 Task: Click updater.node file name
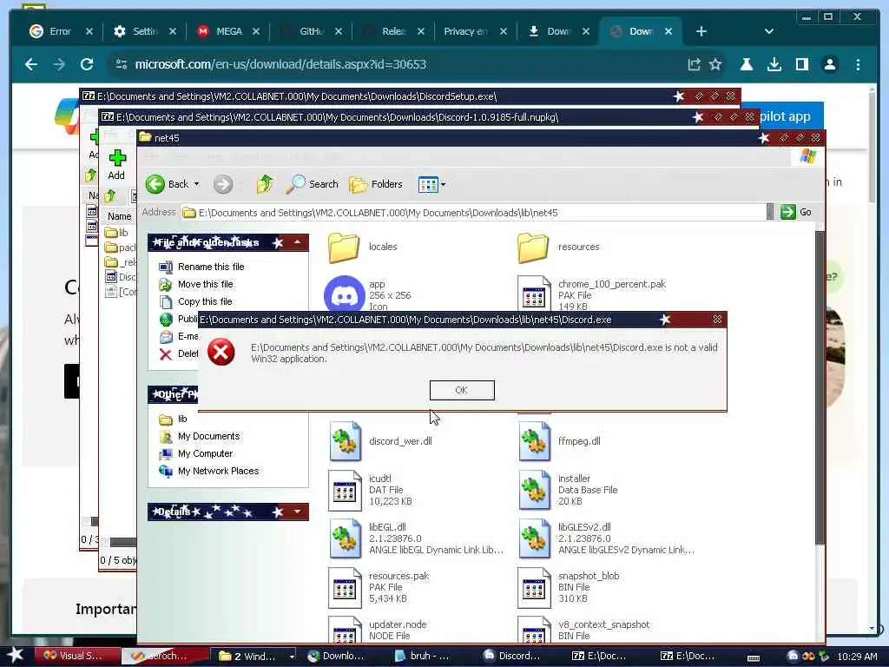coord(398,624)
